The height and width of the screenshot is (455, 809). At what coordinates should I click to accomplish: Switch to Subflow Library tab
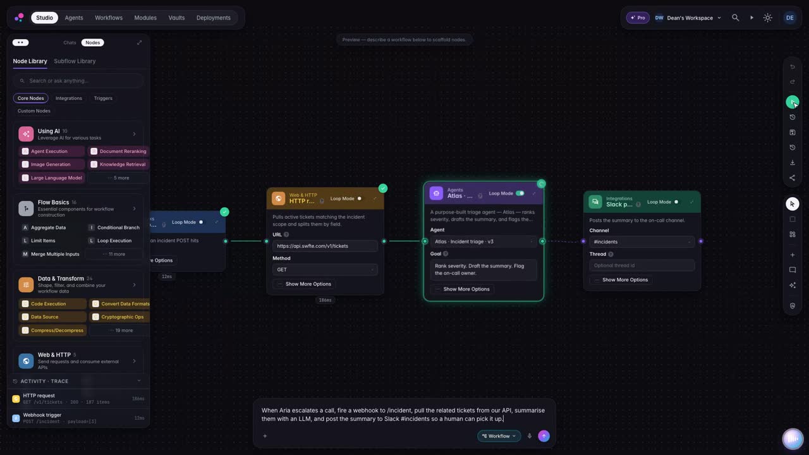(75, 61)
